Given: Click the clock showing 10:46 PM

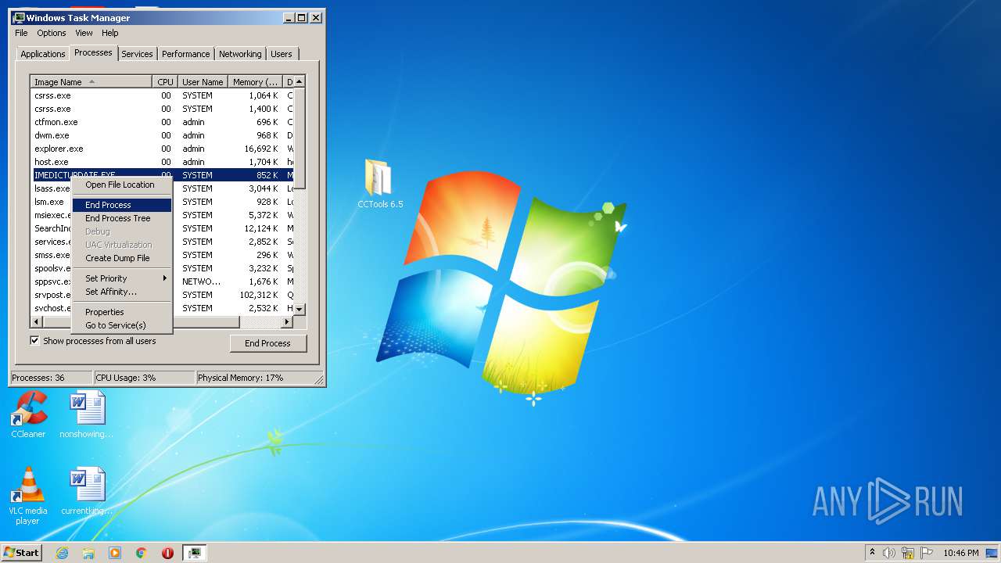Looking at the screenshot, I should click(x=960, y=553).
